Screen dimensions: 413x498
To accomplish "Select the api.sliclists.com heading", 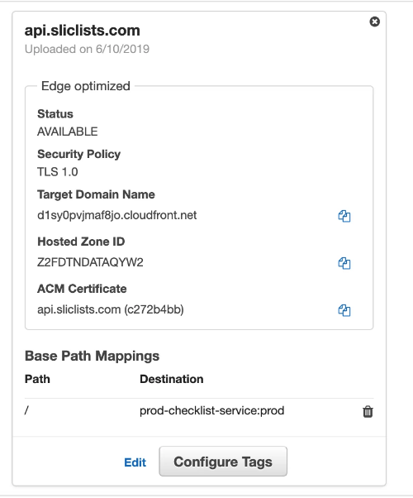I will coord(82,31).
